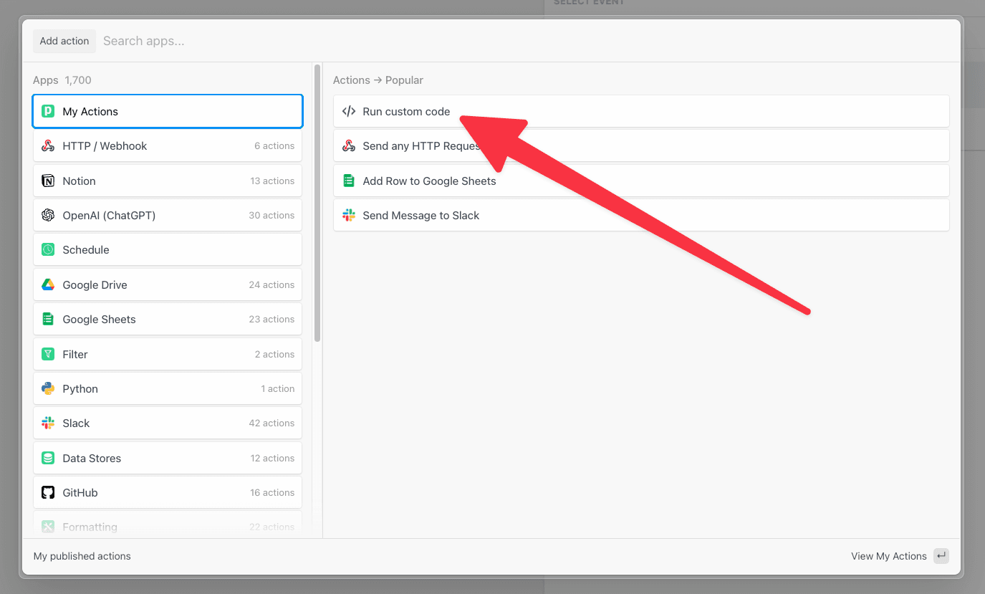Select the My Actions app row
Viewport: 985px width, 594px height.
coord(168,111)
